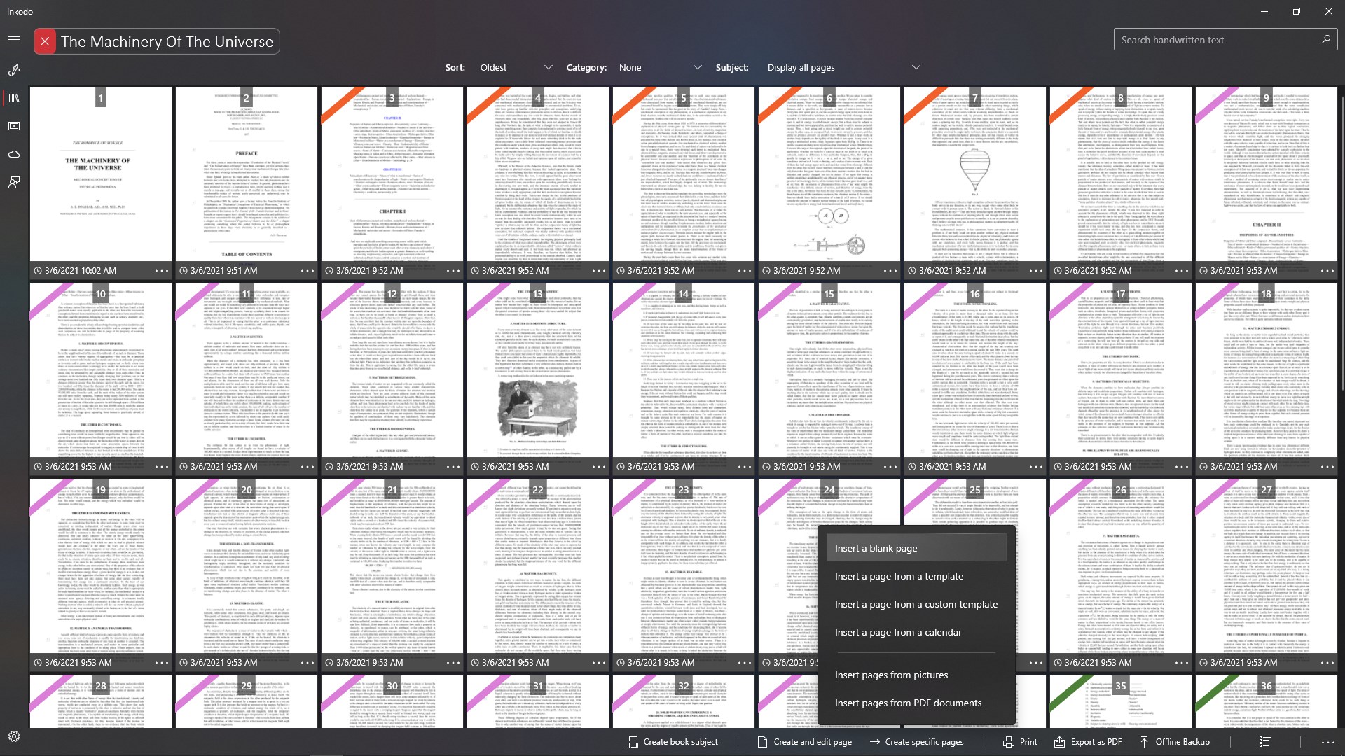Viewport: 1345px width, 756px height.
Task: Open more options for page 10
Action: click(x=162, y=467)
